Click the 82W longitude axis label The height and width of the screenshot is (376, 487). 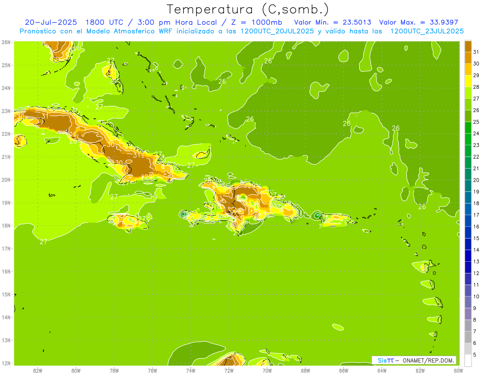tap(38, 370)
